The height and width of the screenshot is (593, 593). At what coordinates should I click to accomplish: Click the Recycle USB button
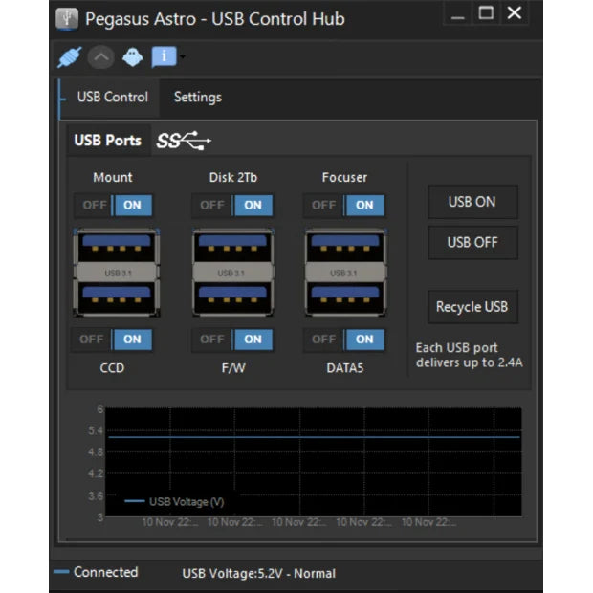[x=472, y=307]
